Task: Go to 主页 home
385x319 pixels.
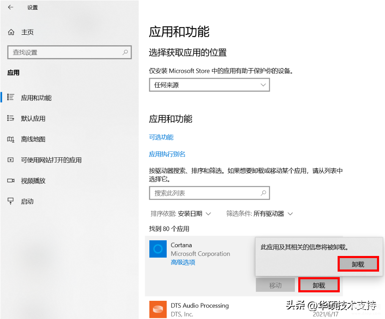Action: tap(27, 32)
